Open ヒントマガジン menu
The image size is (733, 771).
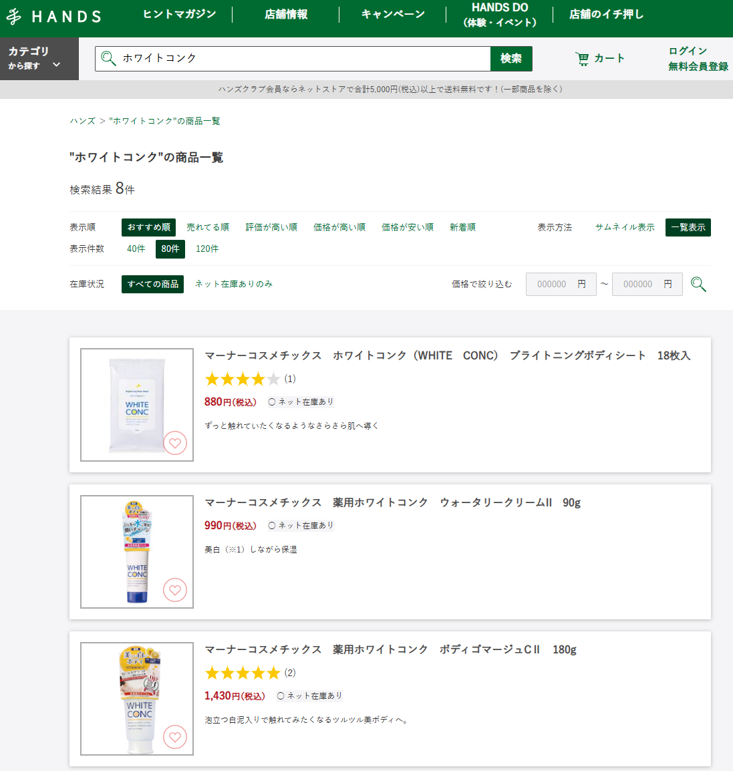coord(180,14)
